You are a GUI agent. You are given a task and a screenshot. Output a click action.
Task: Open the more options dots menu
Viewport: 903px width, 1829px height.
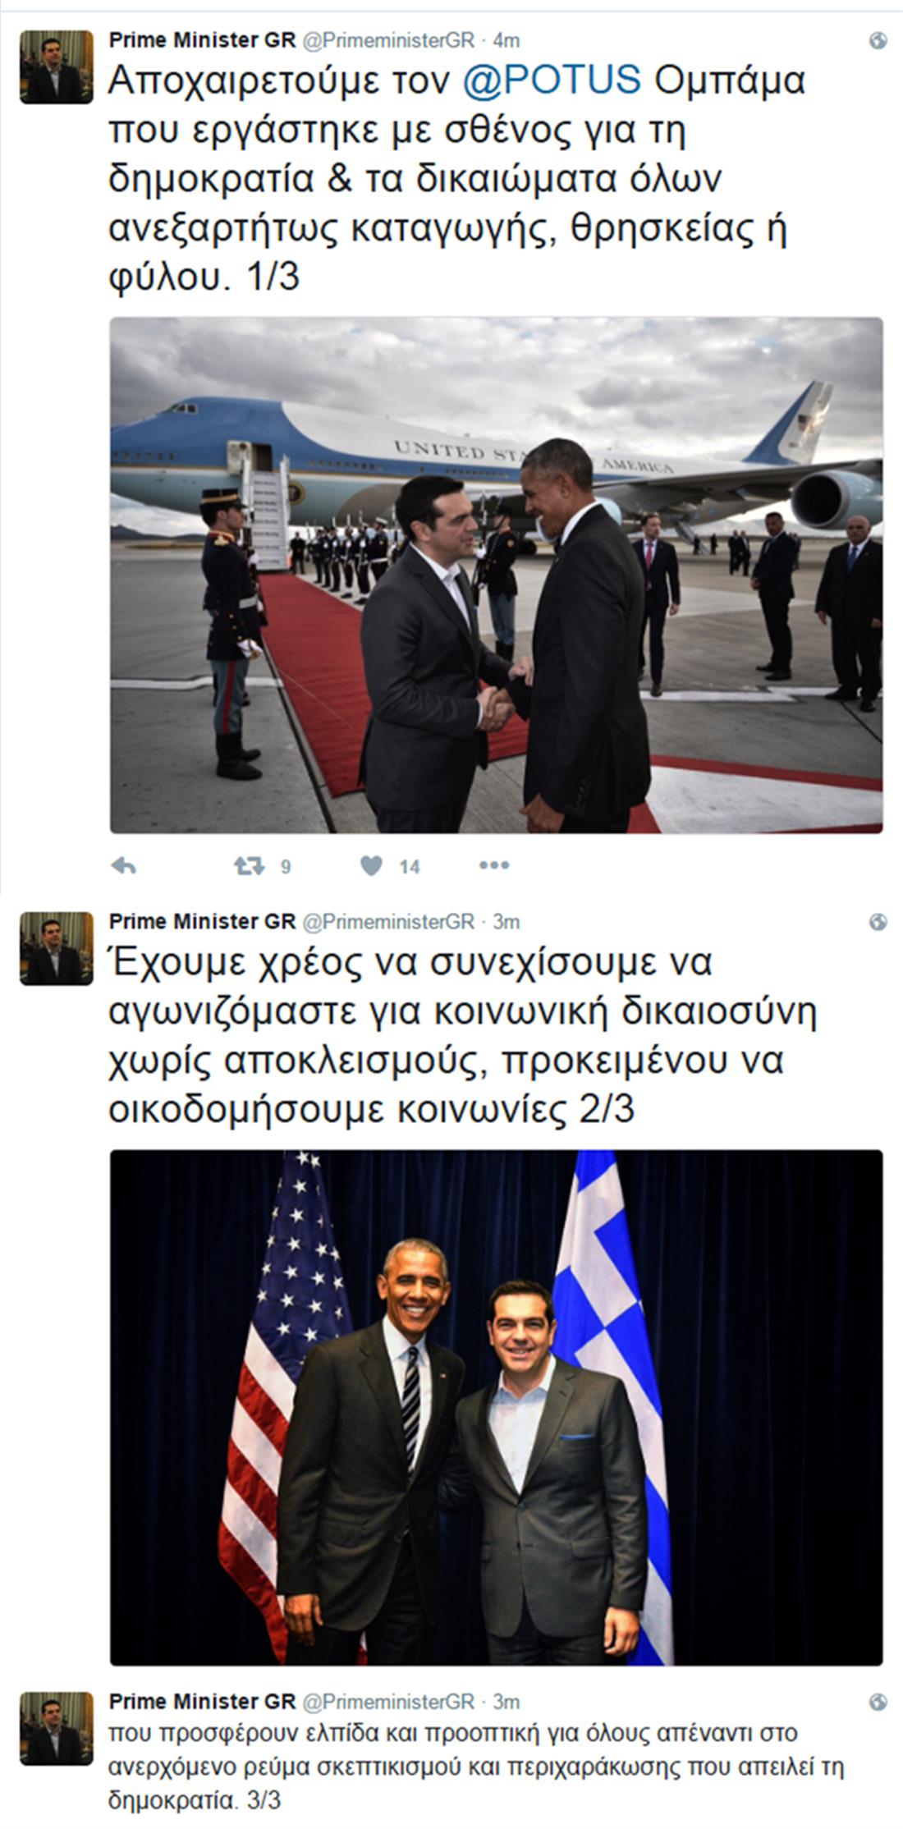494,865
